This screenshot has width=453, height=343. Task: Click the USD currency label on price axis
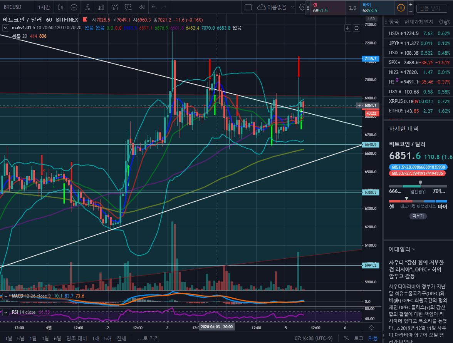pos(371,19)
